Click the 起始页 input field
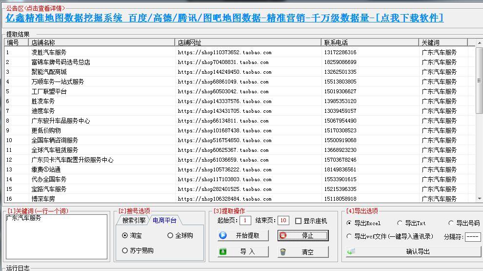Viewport: 483px width, 271px height. pos(245,220)
